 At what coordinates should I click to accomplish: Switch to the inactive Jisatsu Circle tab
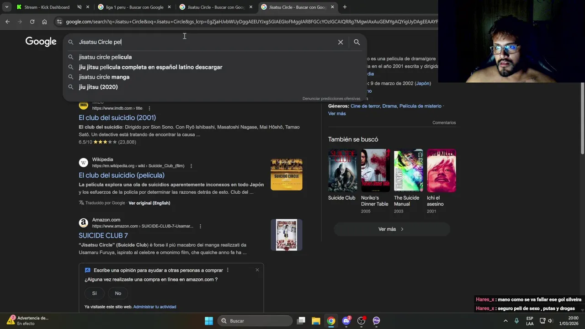click(x=216, y=7)
